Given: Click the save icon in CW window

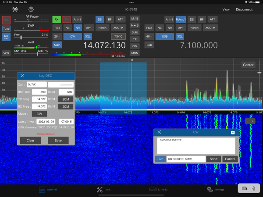Looking at the screenshot, I should coord(233,132).
